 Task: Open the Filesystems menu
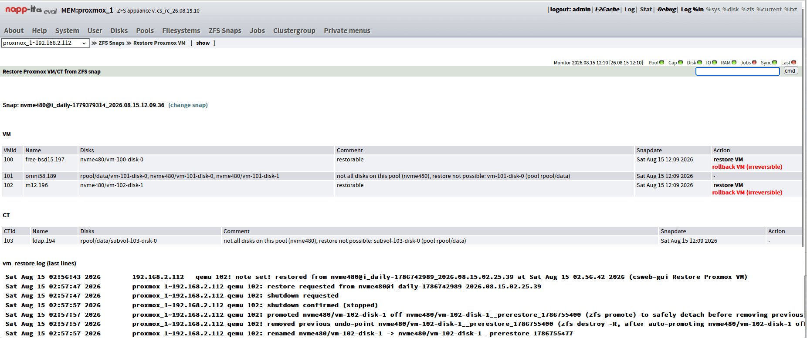coord(181,30)
